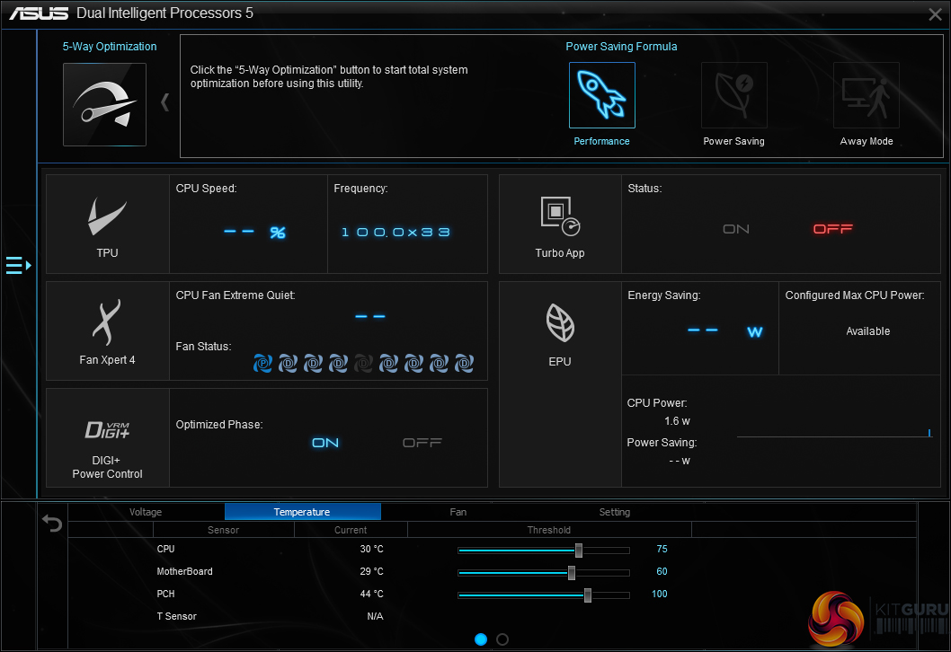951x652 pixels.
Task: Collapse the Power Saving Formula panel arrow
Action: coord(164,102)
